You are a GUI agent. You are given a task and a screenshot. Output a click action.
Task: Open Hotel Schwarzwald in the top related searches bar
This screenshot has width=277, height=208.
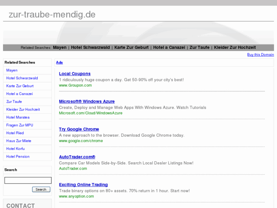click(x=90, y=47)
